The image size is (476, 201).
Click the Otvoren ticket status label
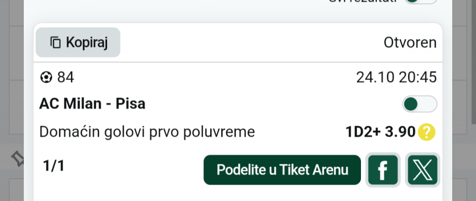(x=410, y=43)
